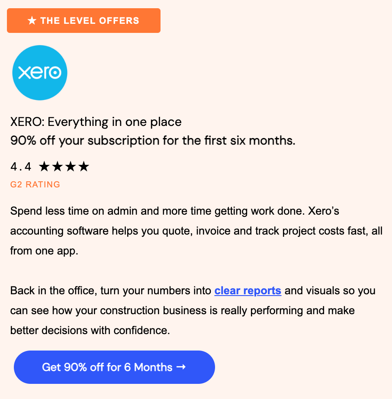Click "THE LEVEL OFFERS" badge text
Viewport: 392px width, 399px height.
(90, 21)
